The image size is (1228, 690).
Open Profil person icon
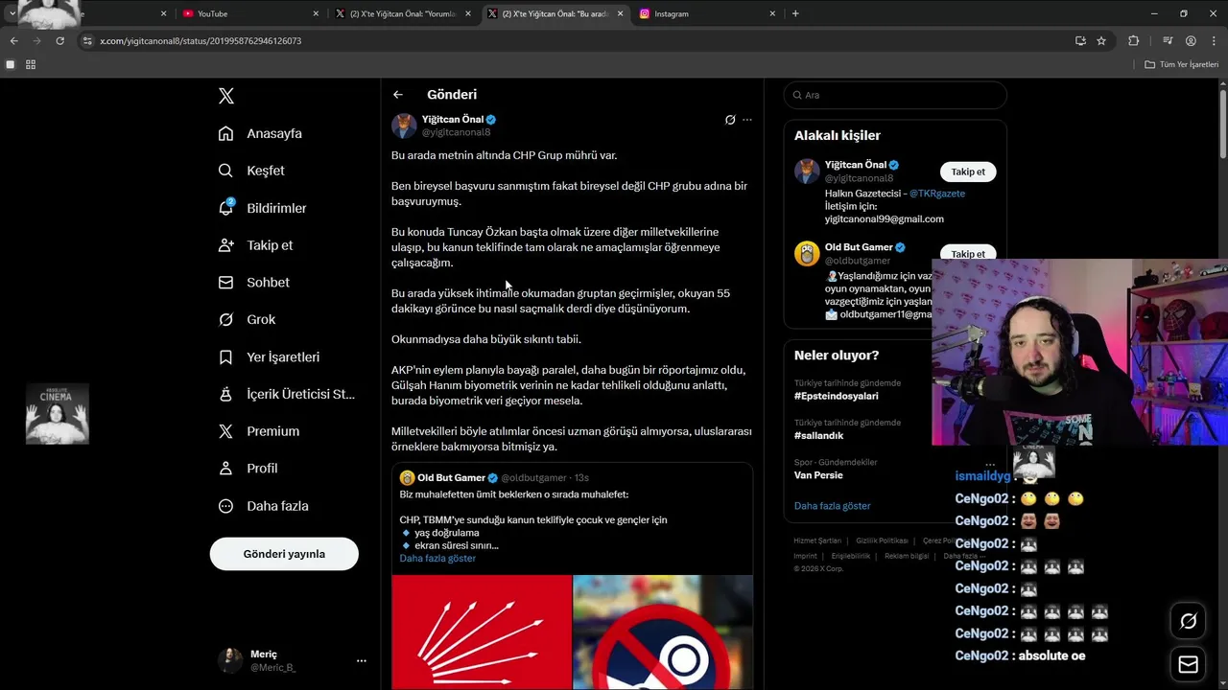pyautogui.click(x=225, y=469)
